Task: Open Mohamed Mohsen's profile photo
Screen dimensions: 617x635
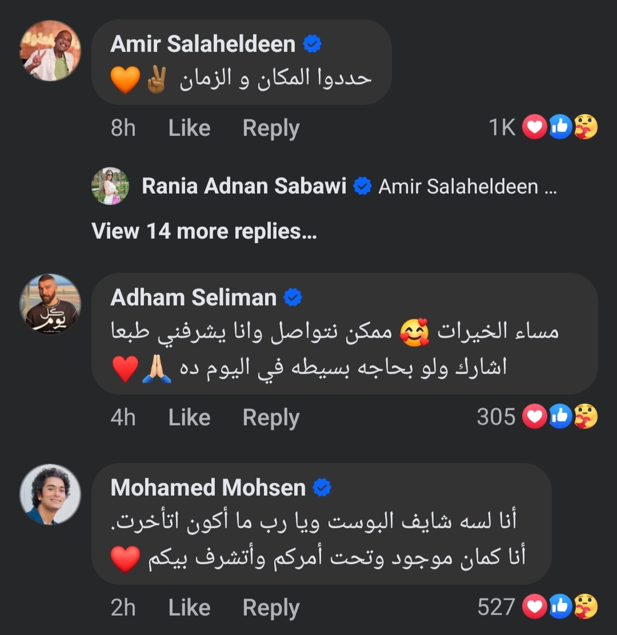Action: (x=50, y=495)
